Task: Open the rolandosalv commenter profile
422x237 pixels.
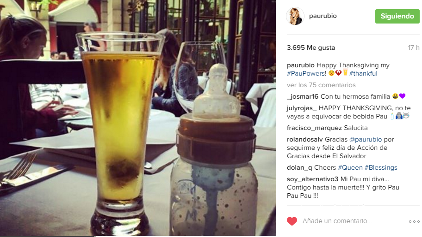Action: point(304,139)
